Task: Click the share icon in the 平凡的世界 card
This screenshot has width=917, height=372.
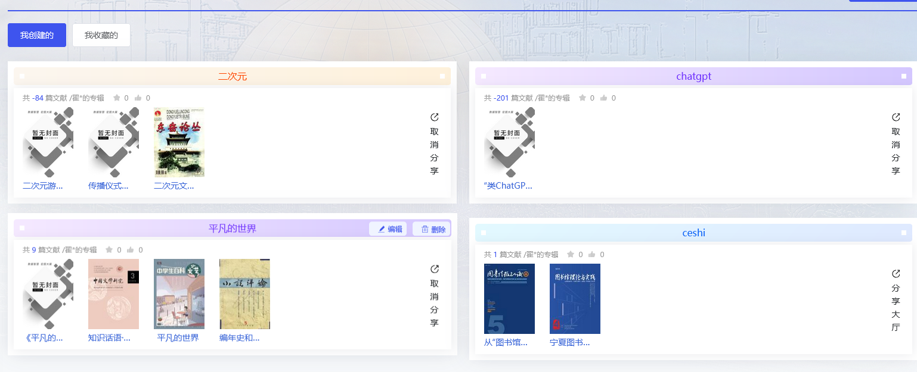Action: click(434, 269)
